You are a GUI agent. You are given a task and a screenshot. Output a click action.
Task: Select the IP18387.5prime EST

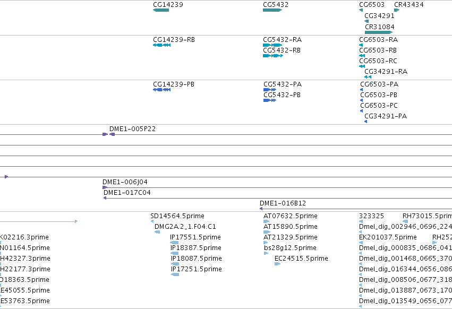click(x=174, y=253)
